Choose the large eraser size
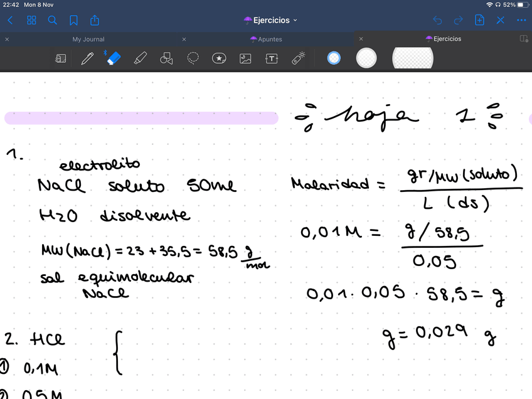 click(413, 58)
